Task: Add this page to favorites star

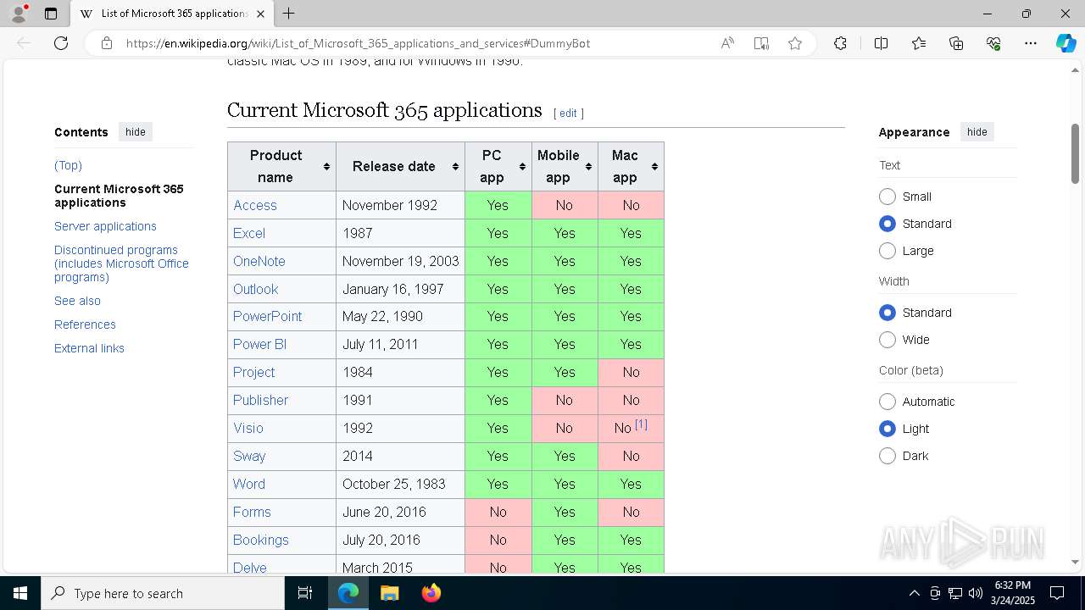Action: click(x=795, y=43)
